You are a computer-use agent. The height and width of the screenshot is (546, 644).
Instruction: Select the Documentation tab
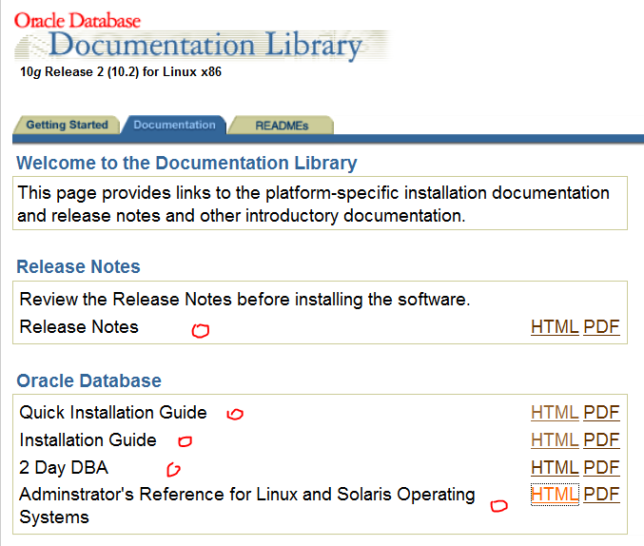pyautogui.click(x=174, y=125)
